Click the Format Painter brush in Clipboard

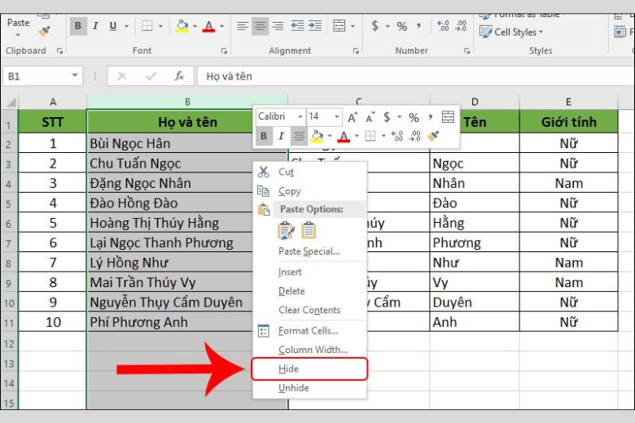[x=44, y=32]
